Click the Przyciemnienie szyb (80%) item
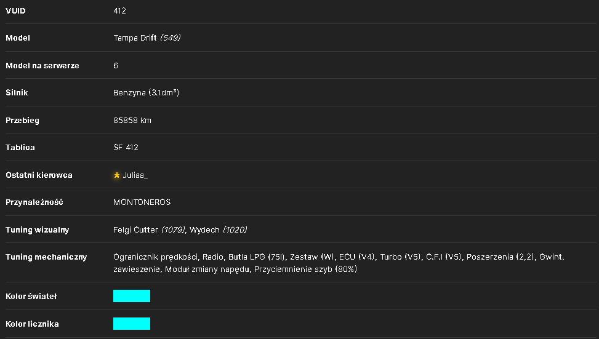Screen dimensions: 599x339 (305, 269)
